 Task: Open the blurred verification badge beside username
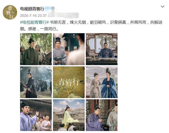[x=50, y=9]
